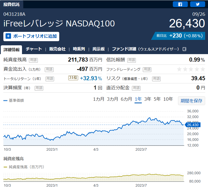Click the 投資信託 category label
The height and width of the screenshot is (189, 208).
(x=12, y=4)
